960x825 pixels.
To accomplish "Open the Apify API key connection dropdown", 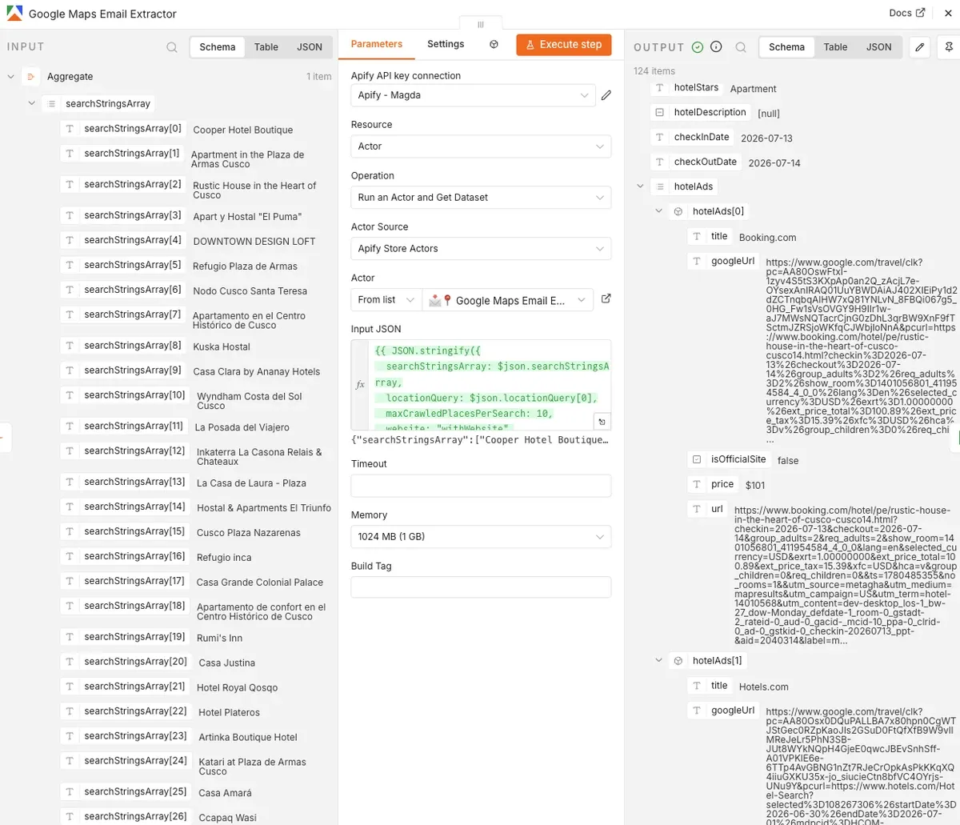I will click(473, 95).
